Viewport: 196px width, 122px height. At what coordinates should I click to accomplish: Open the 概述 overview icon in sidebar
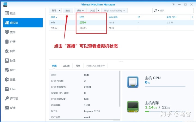coord(7,13)
